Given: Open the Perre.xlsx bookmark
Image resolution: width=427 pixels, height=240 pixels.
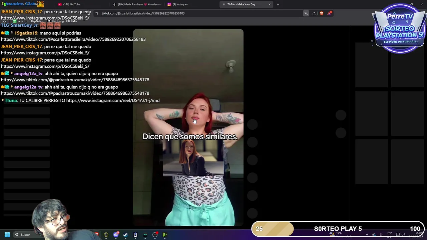Looking at the screenshot, I should pyautogui.click(x=28, y=21).
